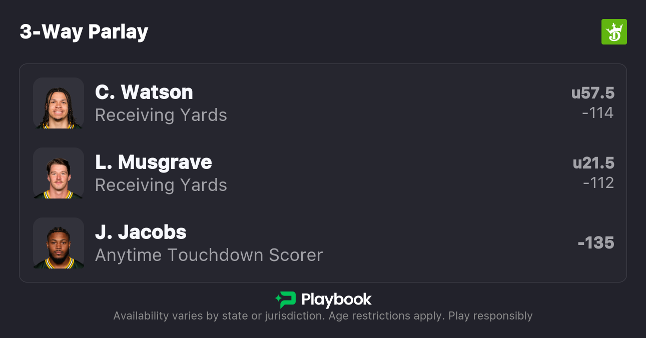Click the 3-Way Parlay heading

[84, 32]
